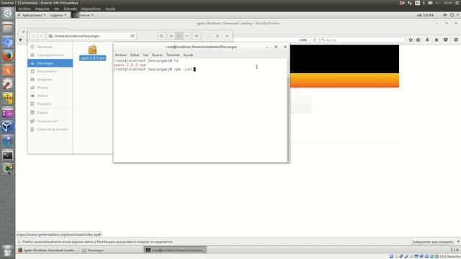The image size is (461, 259).
Task: Open Recientes in file manager sidebar
Action: [x=50, y=47]
